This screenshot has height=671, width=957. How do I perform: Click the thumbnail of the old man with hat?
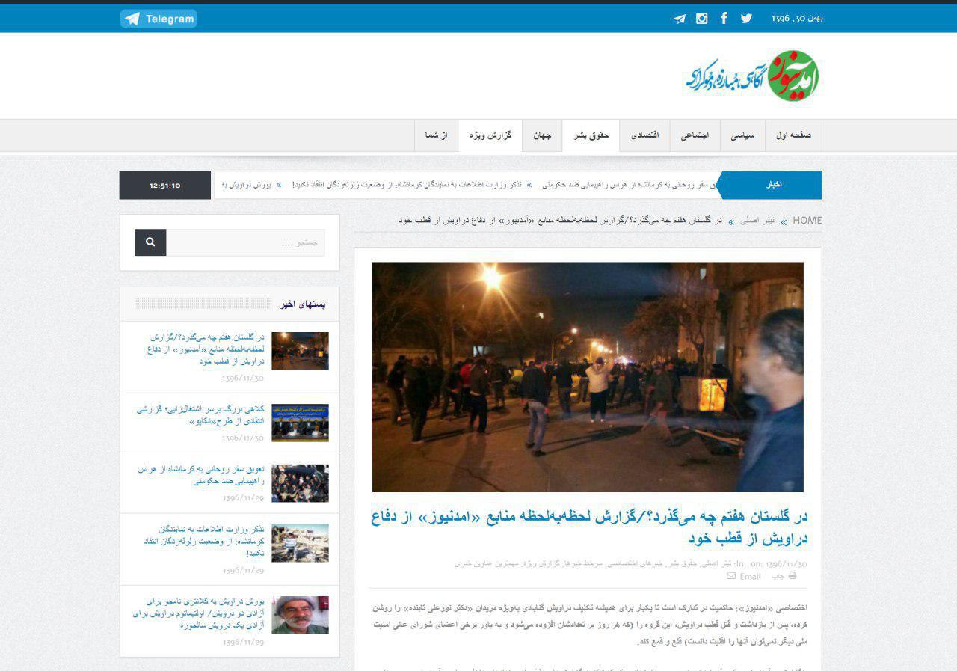(300, 615)
